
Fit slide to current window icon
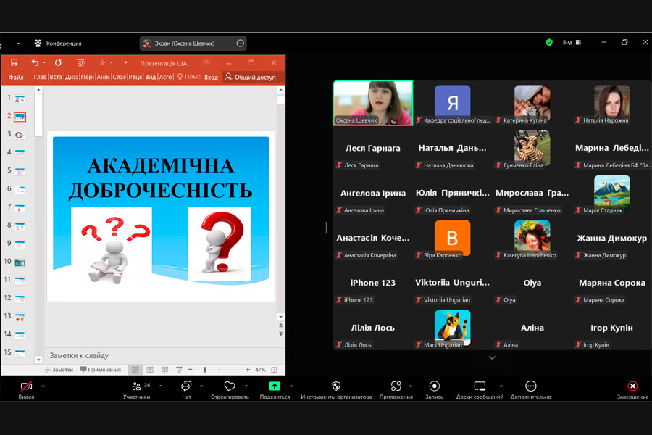[274, 370]
